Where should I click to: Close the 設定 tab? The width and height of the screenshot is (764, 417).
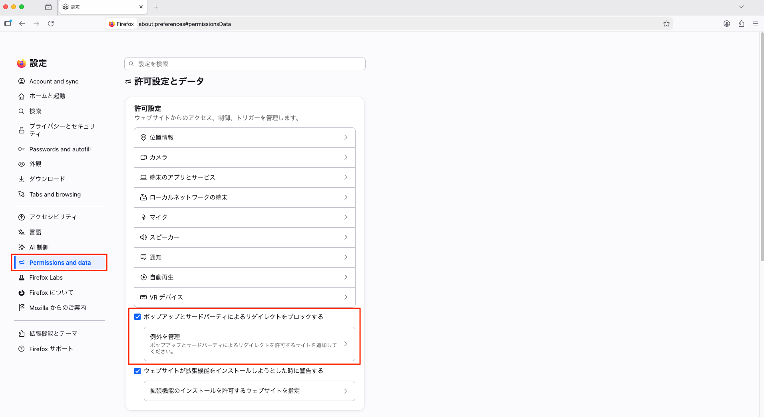click(141, 7)
